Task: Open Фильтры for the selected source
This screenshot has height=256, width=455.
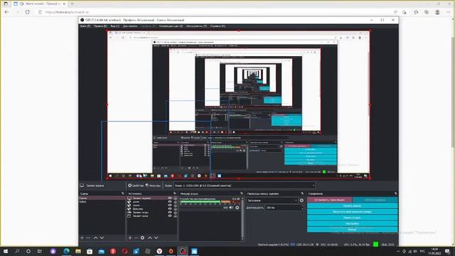Action: (154, 186)
